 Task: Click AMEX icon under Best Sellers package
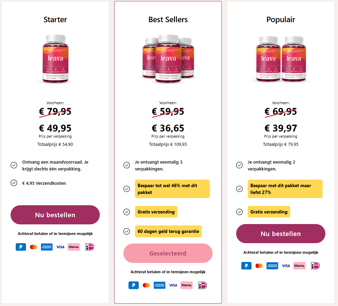pos(160,285)
